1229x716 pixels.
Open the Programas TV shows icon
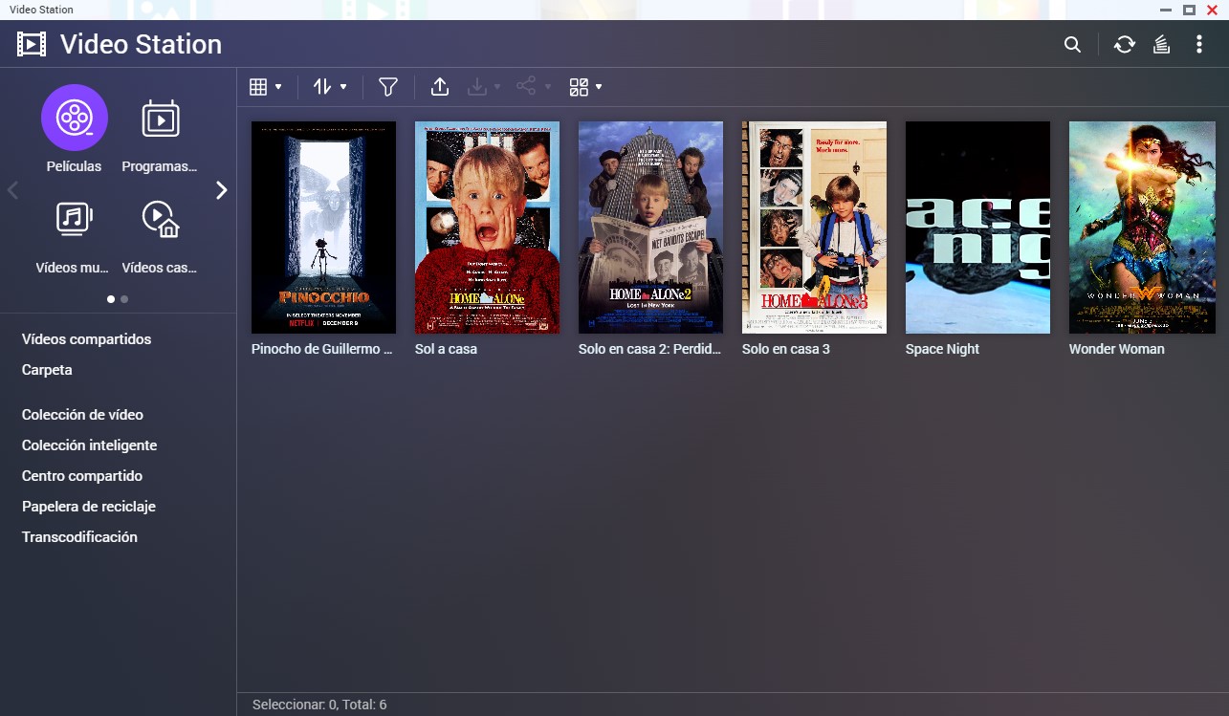[x=161, y=119]
